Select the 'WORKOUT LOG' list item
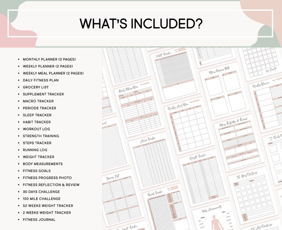282x230 pixels. 36,129
